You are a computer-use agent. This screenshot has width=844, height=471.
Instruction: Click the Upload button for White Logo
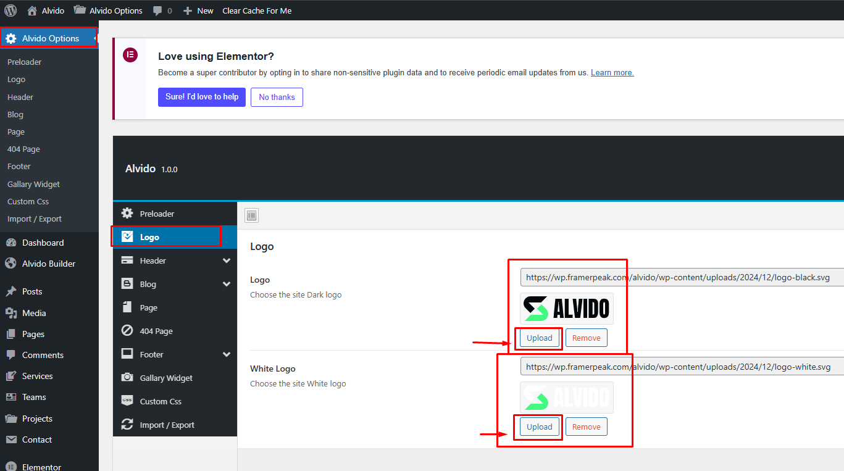pos(540,427)
